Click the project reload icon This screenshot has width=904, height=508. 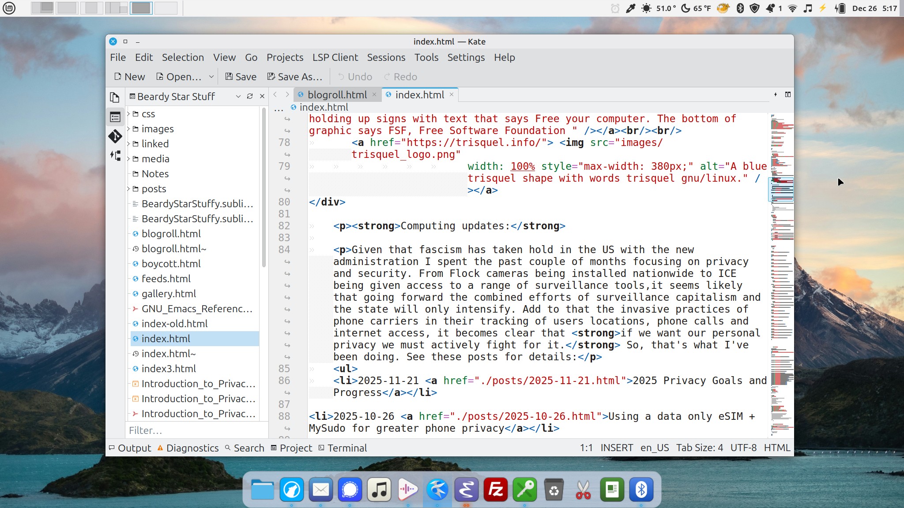point(250,96)
